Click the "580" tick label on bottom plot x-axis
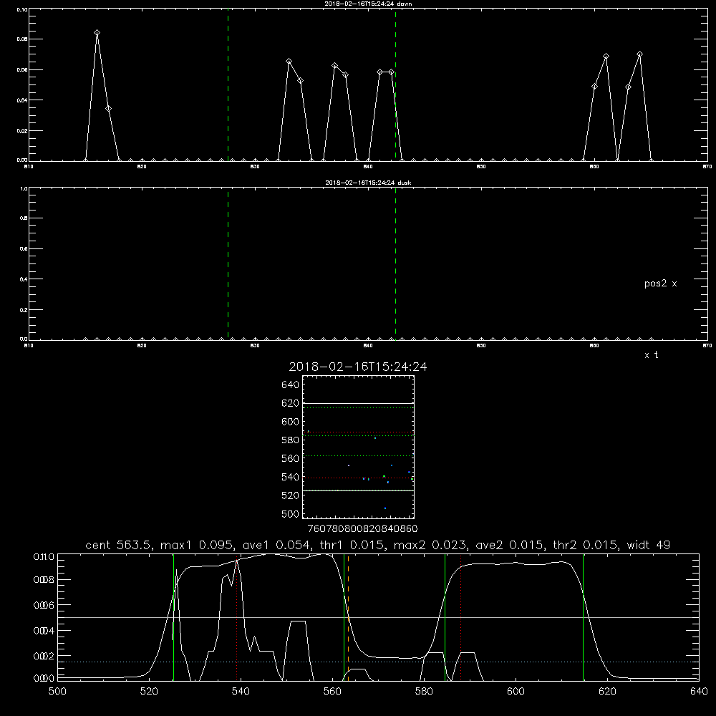716x716 pixels. (424, 692)
